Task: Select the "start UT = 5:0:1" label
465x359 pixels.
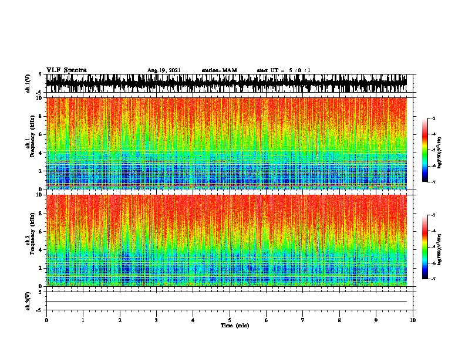Action: [284, 70]
